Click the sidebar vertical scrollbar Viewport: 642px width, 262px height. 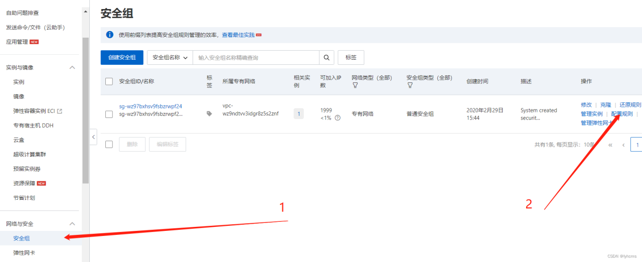tap(86, 110)
